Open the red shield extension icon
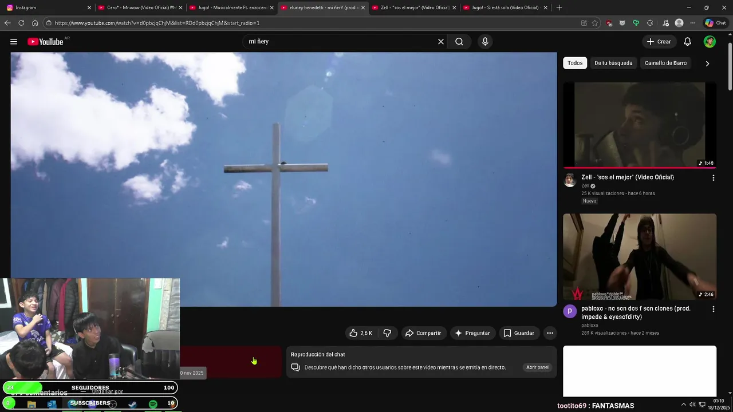 click(609, 23)
